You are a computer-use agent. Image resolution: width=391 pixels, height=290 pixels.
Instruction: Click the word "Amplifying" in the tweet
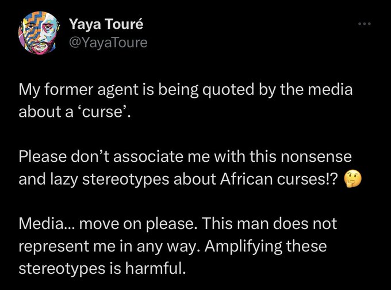click(243, 246)
